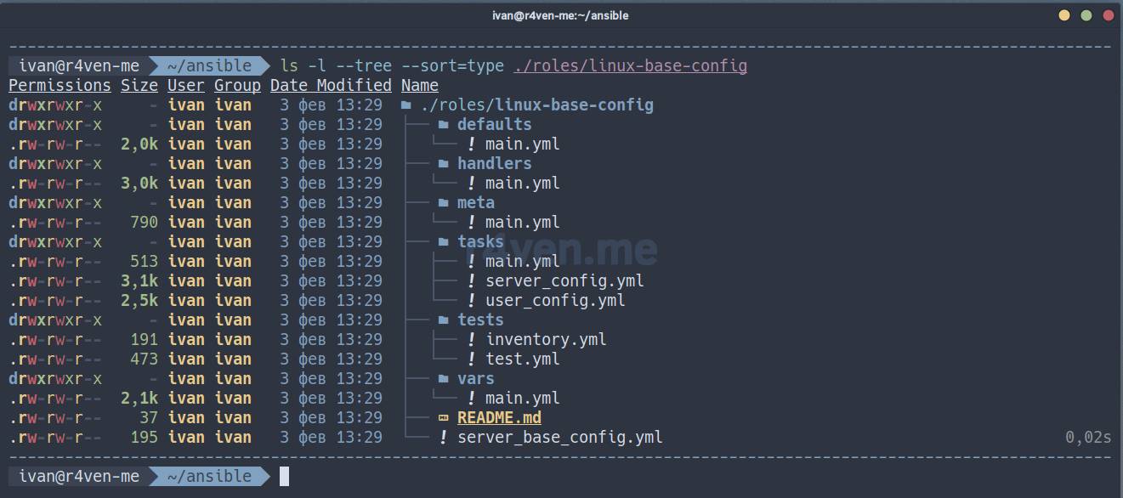Screen dimensions: 1123x498
Task: Select server_base_config.yml file entry
Action: pyautogui.click(x=559, y=438)
